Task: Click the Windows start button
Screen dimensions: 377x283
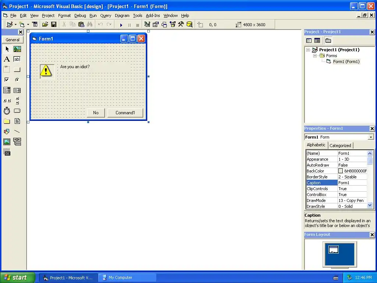Action: coord(17,277)
